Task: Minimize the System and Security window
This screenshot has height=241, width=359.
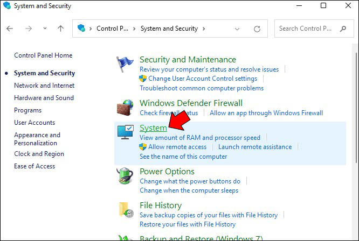Action: (299, 5)
